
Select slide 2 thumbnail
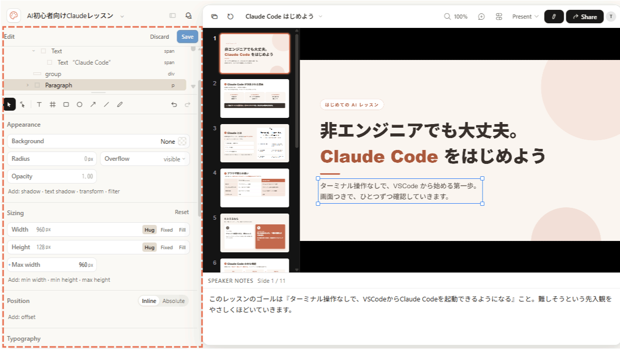(x=255, y=98)
